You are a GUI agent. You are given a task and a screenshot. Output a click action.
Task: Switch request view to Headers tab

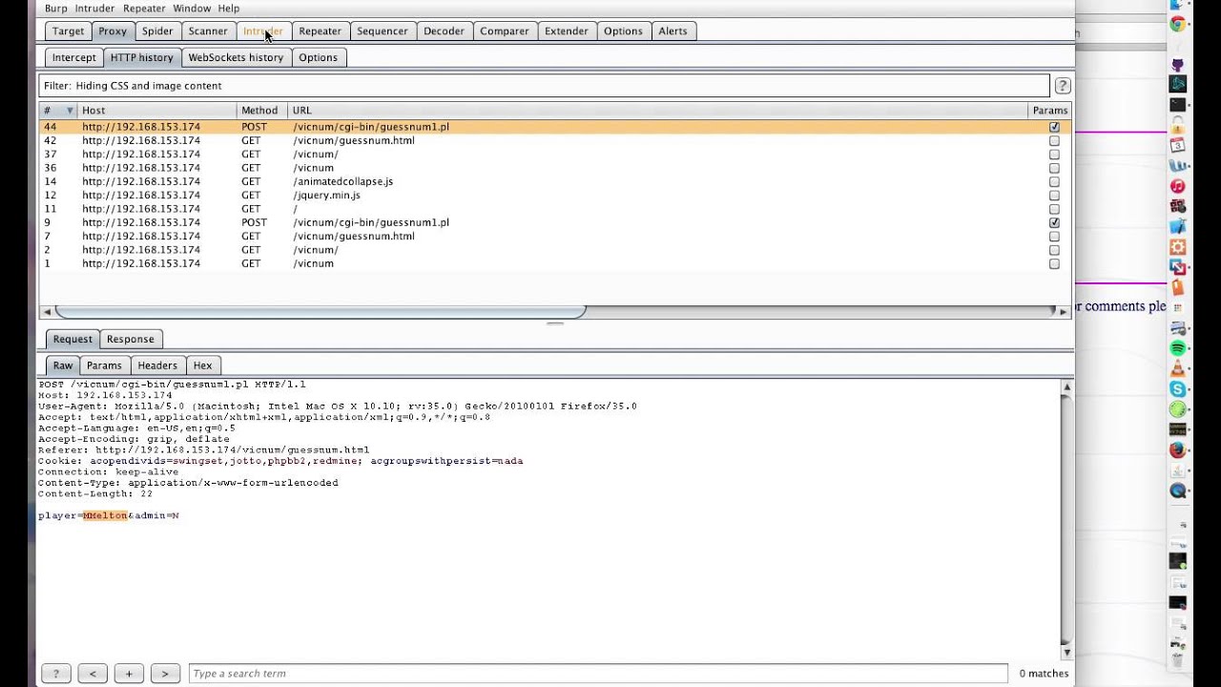[x=157, y=365]
